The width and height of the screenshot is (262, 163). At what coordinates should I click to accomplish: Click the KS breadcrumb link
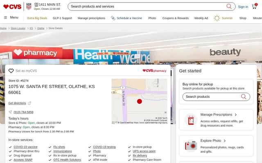31,28
